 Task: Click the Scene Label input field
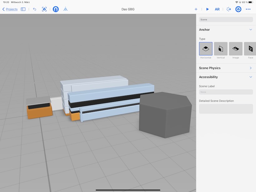pos(226,92)
